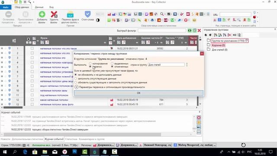Click the red clear-log icon in event journal

coord(199,117)
